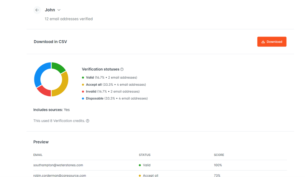Image resolution: width=305 pixels, height=177 pixels.
Task: Click the 100% score cell
Action: pyautogui.click(x=218, y=165)
